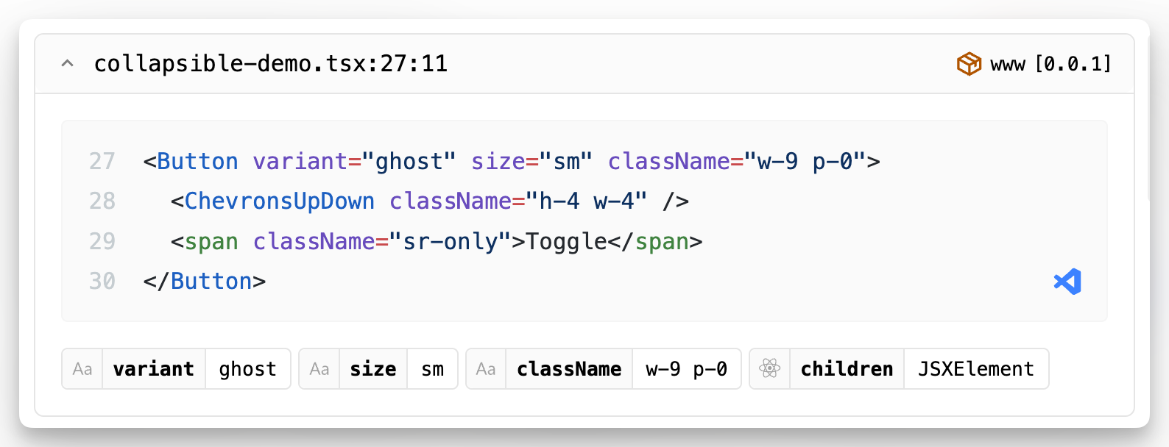Click the w-9 p-0 prop value
This screenshot has height=447, width=1169.
687,369
